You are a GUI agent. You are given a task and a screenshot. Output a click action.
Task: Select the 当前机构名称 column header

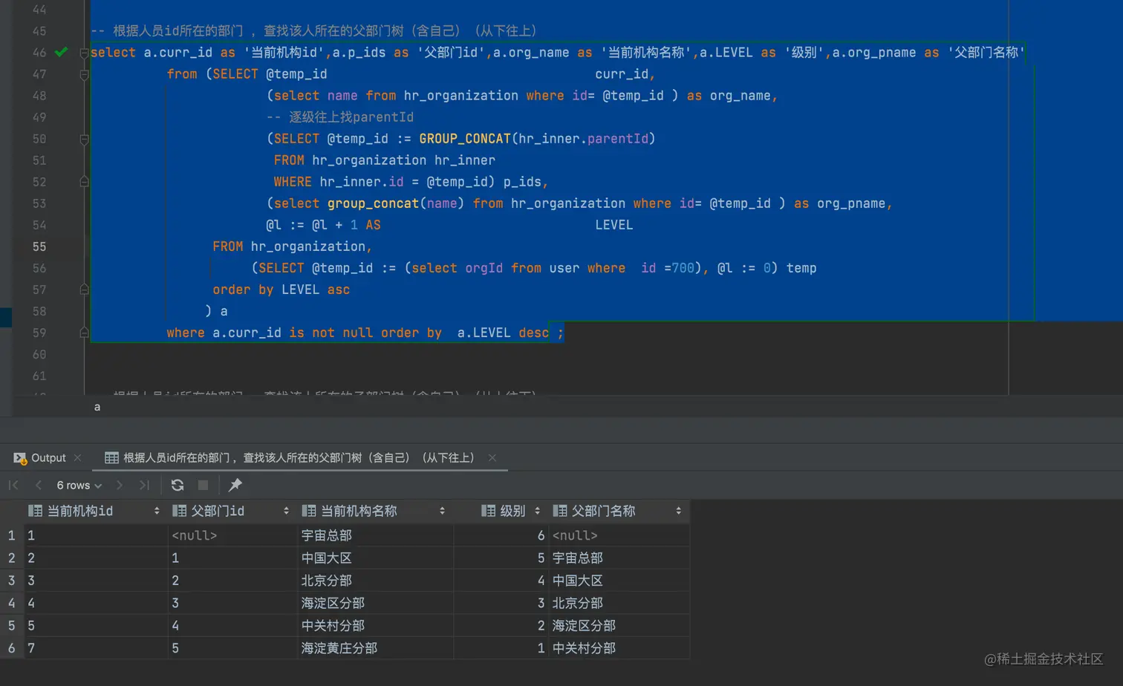coord(374,511)
